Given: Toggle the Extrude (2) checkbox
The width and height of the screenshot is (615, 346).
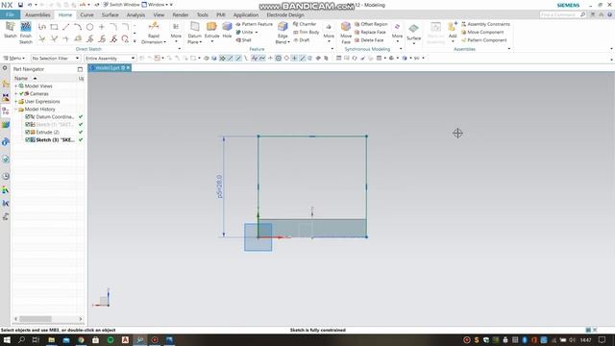Looking at the screenshot, I should (28, 133).
